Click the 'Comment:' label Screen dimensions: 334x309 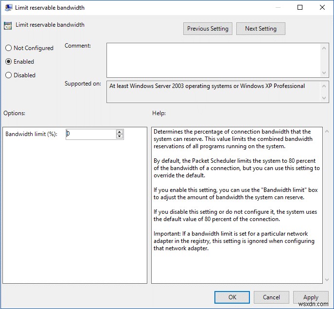pyautogui.click(x=78, y=46)
